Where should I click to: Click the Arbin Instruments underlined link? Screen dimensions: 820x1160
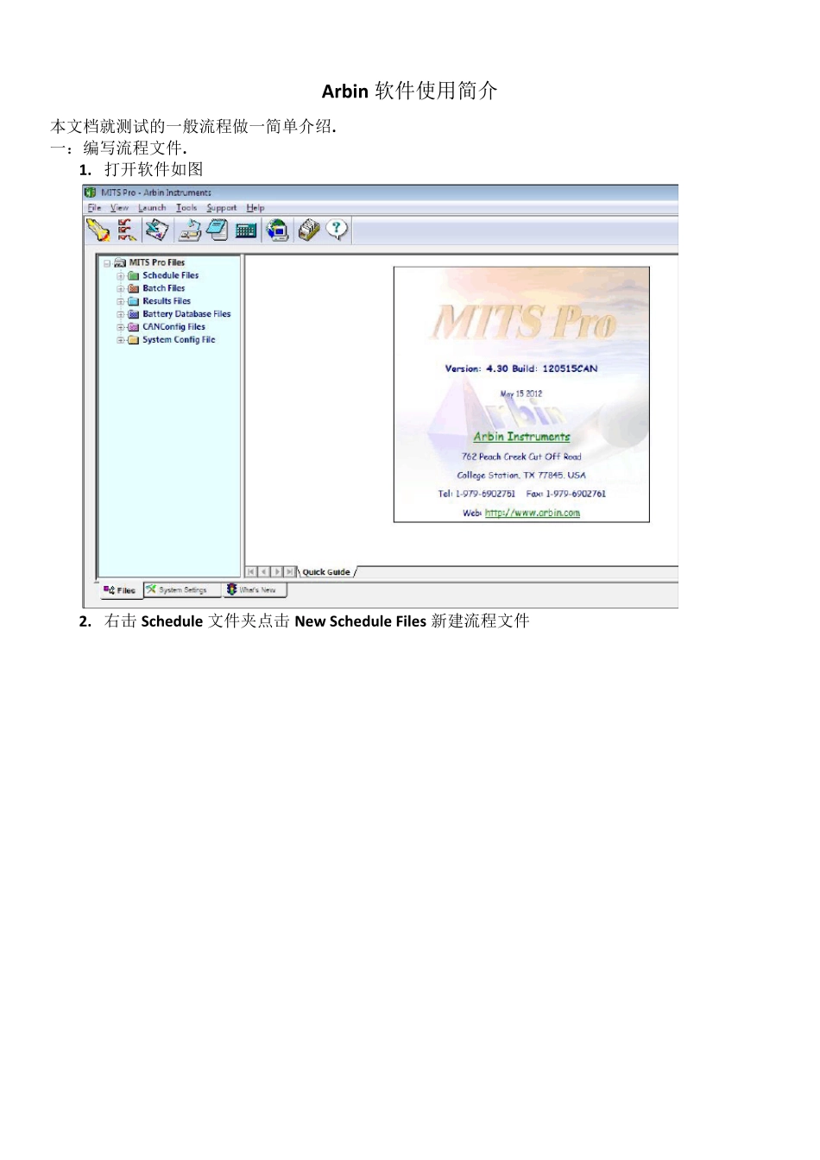[521, 437]
